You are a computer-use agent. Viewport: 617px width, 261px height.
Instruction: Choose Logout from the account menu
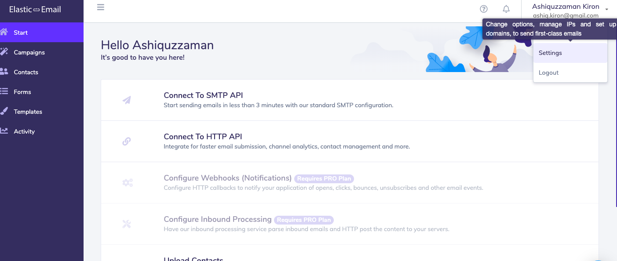tap(548, 72)
